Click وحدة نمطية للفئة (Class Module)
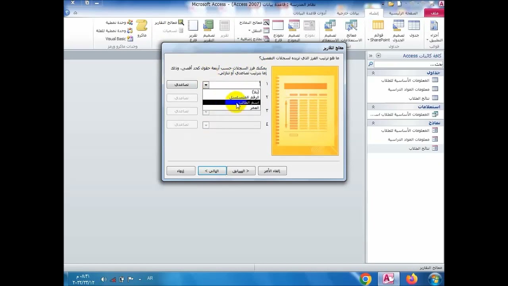The width and height of the screenshot is (508, 286). [x=115, y=31]
